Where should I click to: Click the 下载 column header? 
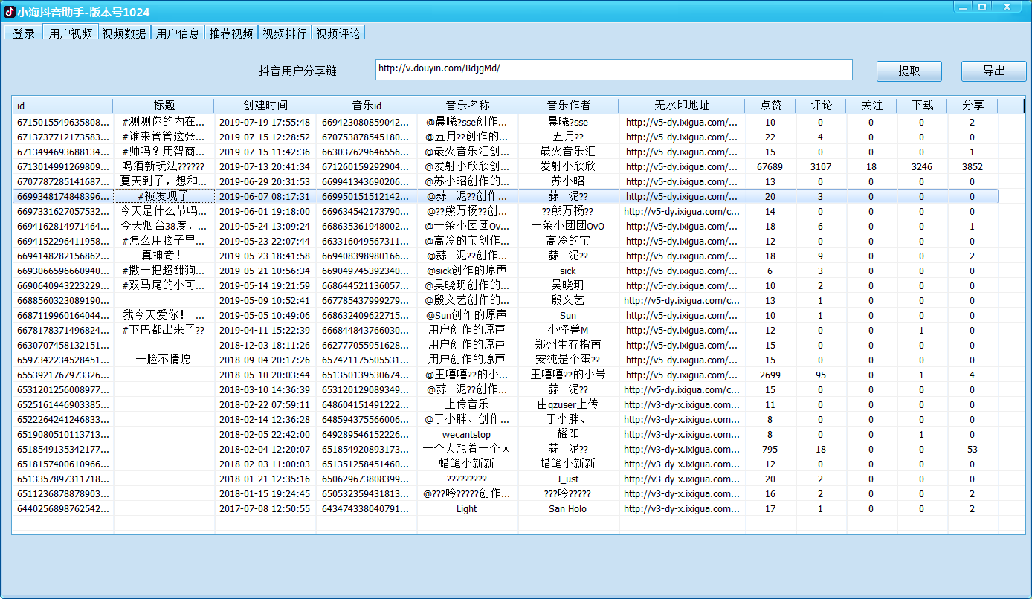923,106
